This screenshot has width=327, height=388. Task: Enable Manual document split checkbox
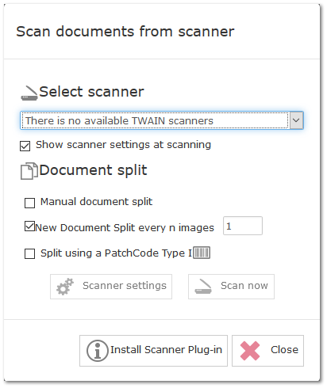(x=29, y=203)
